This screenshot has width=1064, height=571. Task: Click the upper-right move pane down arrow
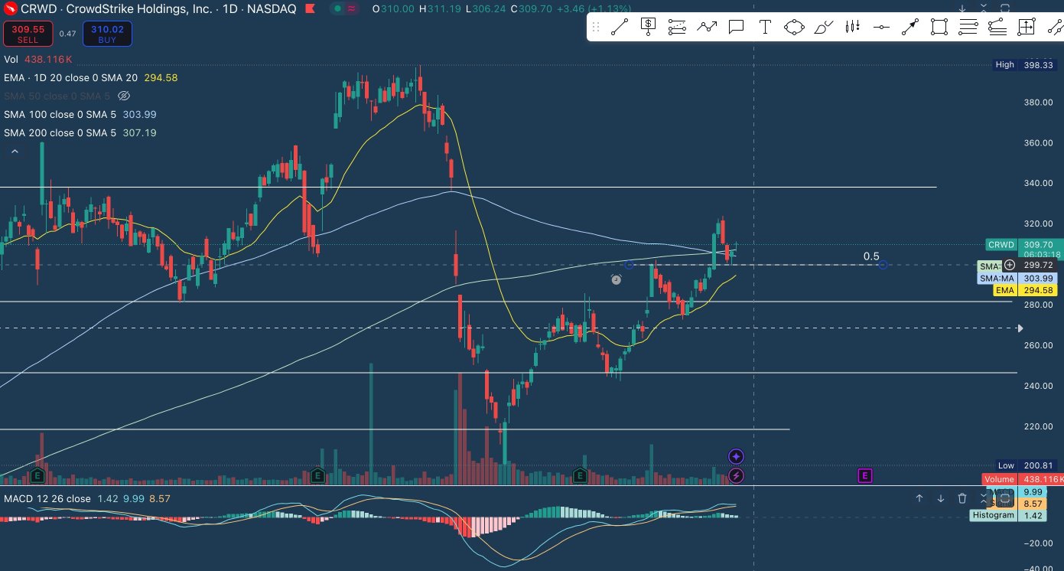(x=962, y=9)
